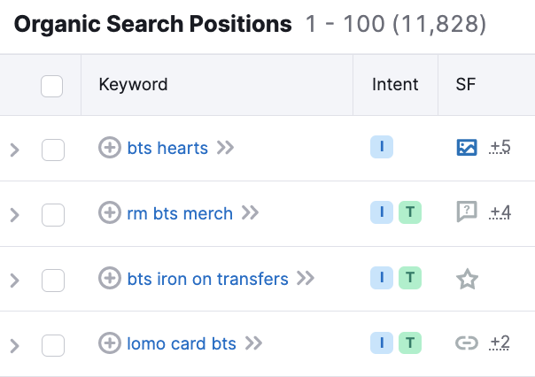Click the Intent column header
535x377 pixels.
coord(395,85)
